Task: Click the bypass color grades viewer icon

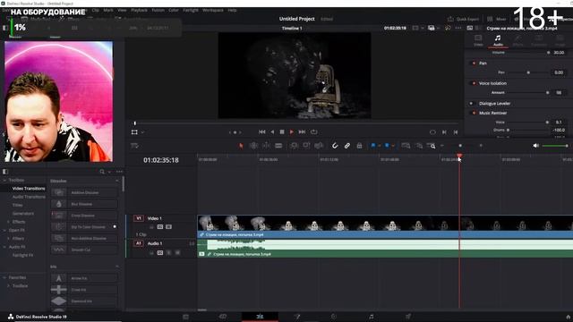Action: 448,28
